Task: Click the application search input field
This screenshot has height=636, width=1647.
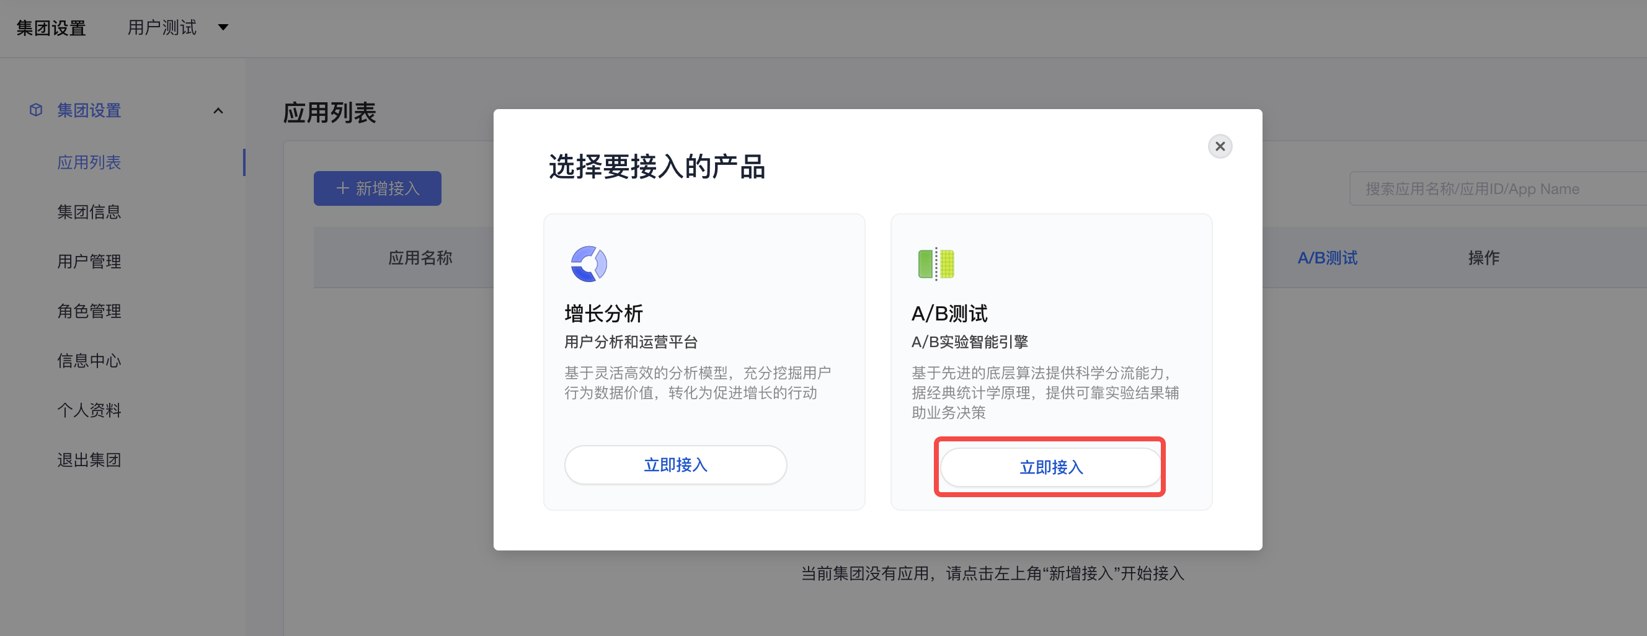Action: click(1498, 188)
